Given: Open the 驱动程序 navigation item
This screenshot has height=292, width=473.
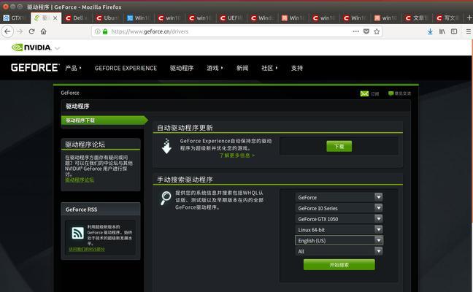Looking at the screenshot, I should (x=182, y=68).
